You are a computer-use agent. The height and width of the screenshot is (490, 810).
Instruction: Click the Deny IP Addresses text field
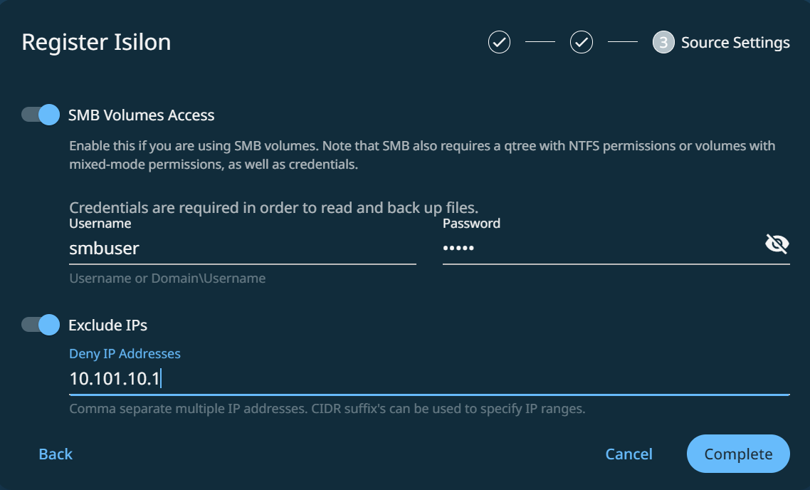[x=427, y=379]
